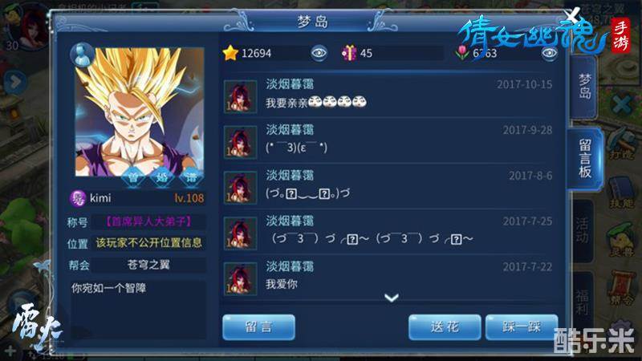
Task: Click the 你宛如一个智障 signature box
Action: click(138, 309)
